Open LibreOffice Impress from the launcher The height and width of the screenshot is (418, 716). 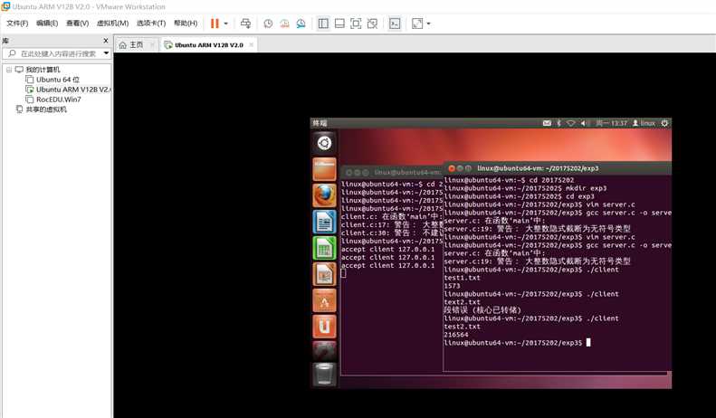pos(324,274)
